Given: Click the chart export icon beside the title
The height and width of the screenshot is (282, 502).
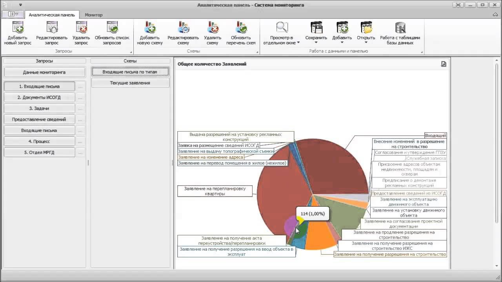Looking at the screenshot, I should coord(444,64).
